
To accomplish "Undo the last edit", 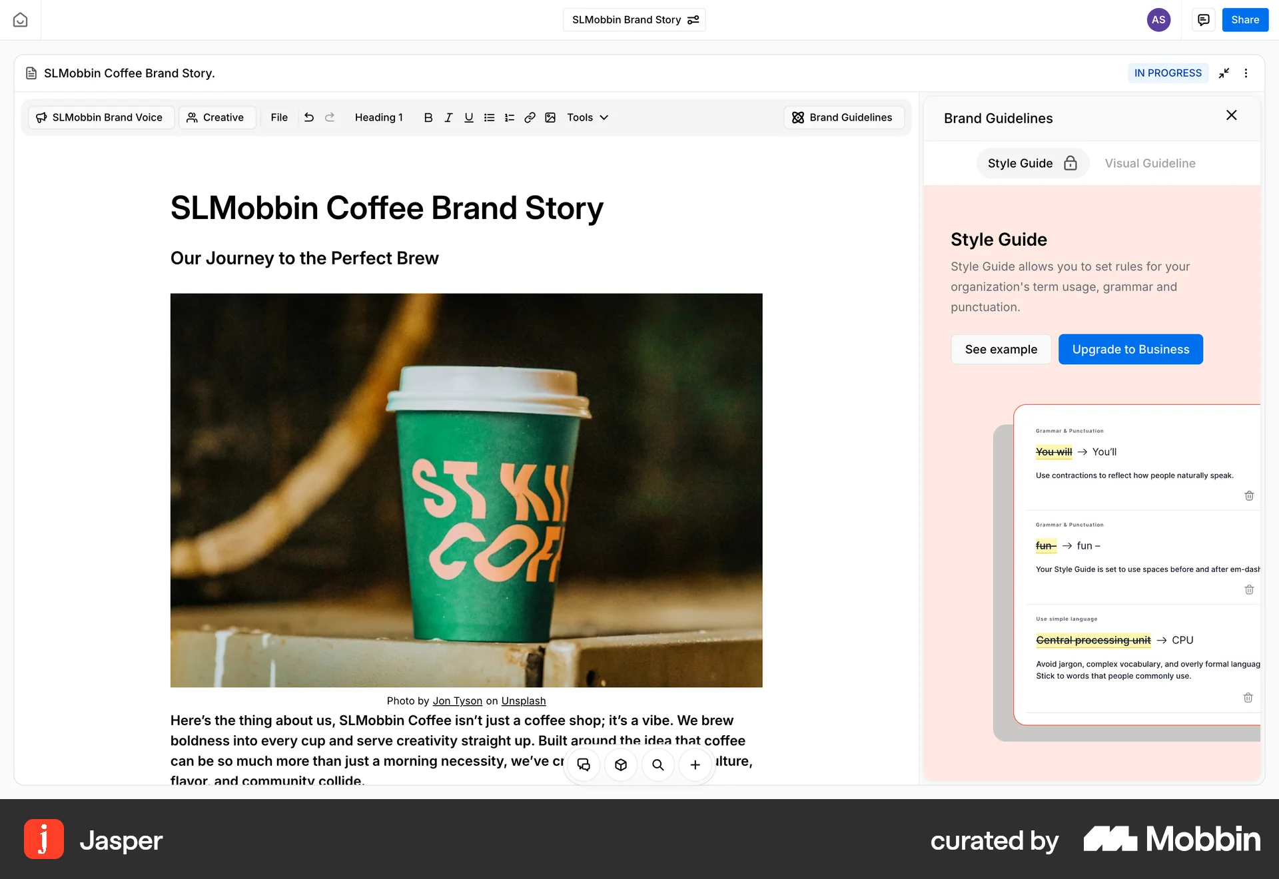I will point(309,118).
